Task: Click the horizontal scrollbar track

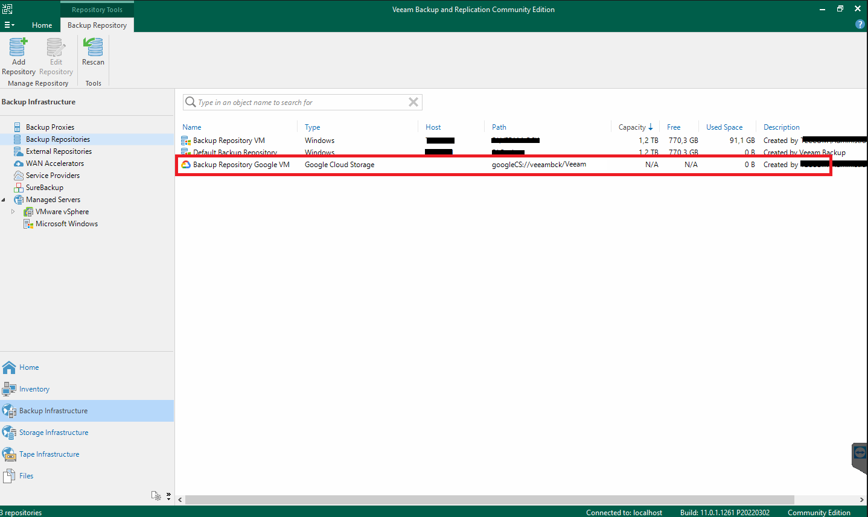Action: pyautogui.click(x=825, y=500)
